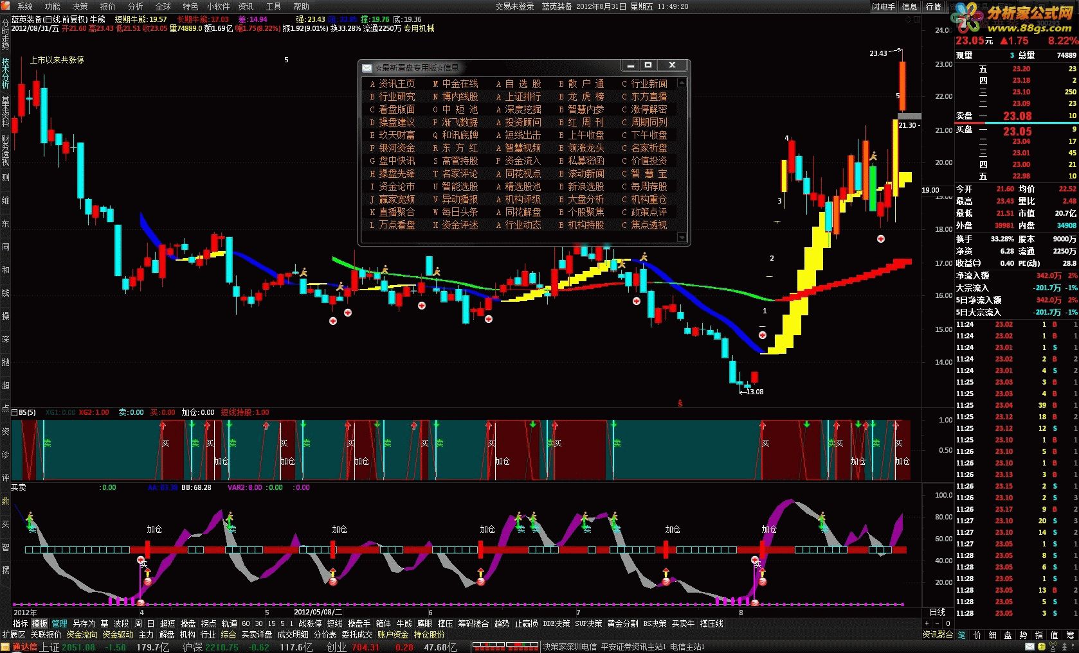This screenshot has width=1079, height=653.
Task: Click the antenna connection status icon
Action: pyautogui.click(x=1053, y=647)
